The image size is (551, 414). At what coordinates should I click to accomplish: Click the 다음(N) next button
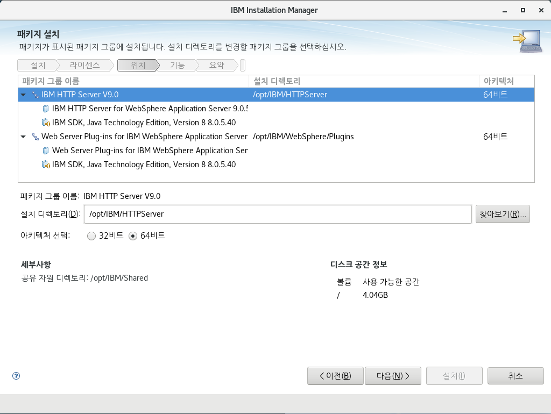[x=393, y=376]
